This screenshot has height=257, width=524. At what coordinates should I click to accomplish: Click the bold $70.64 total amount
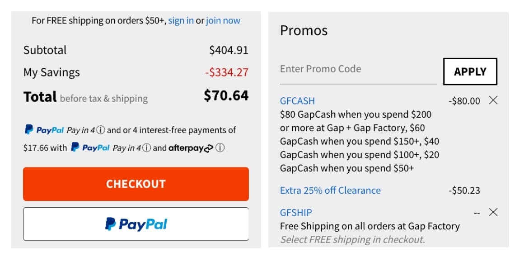pos(226,96)
